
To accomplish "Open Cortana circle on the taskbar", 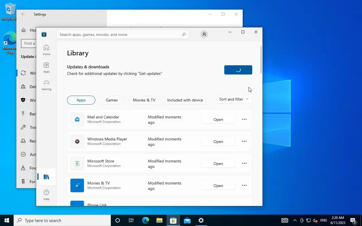I will (118, 220).
